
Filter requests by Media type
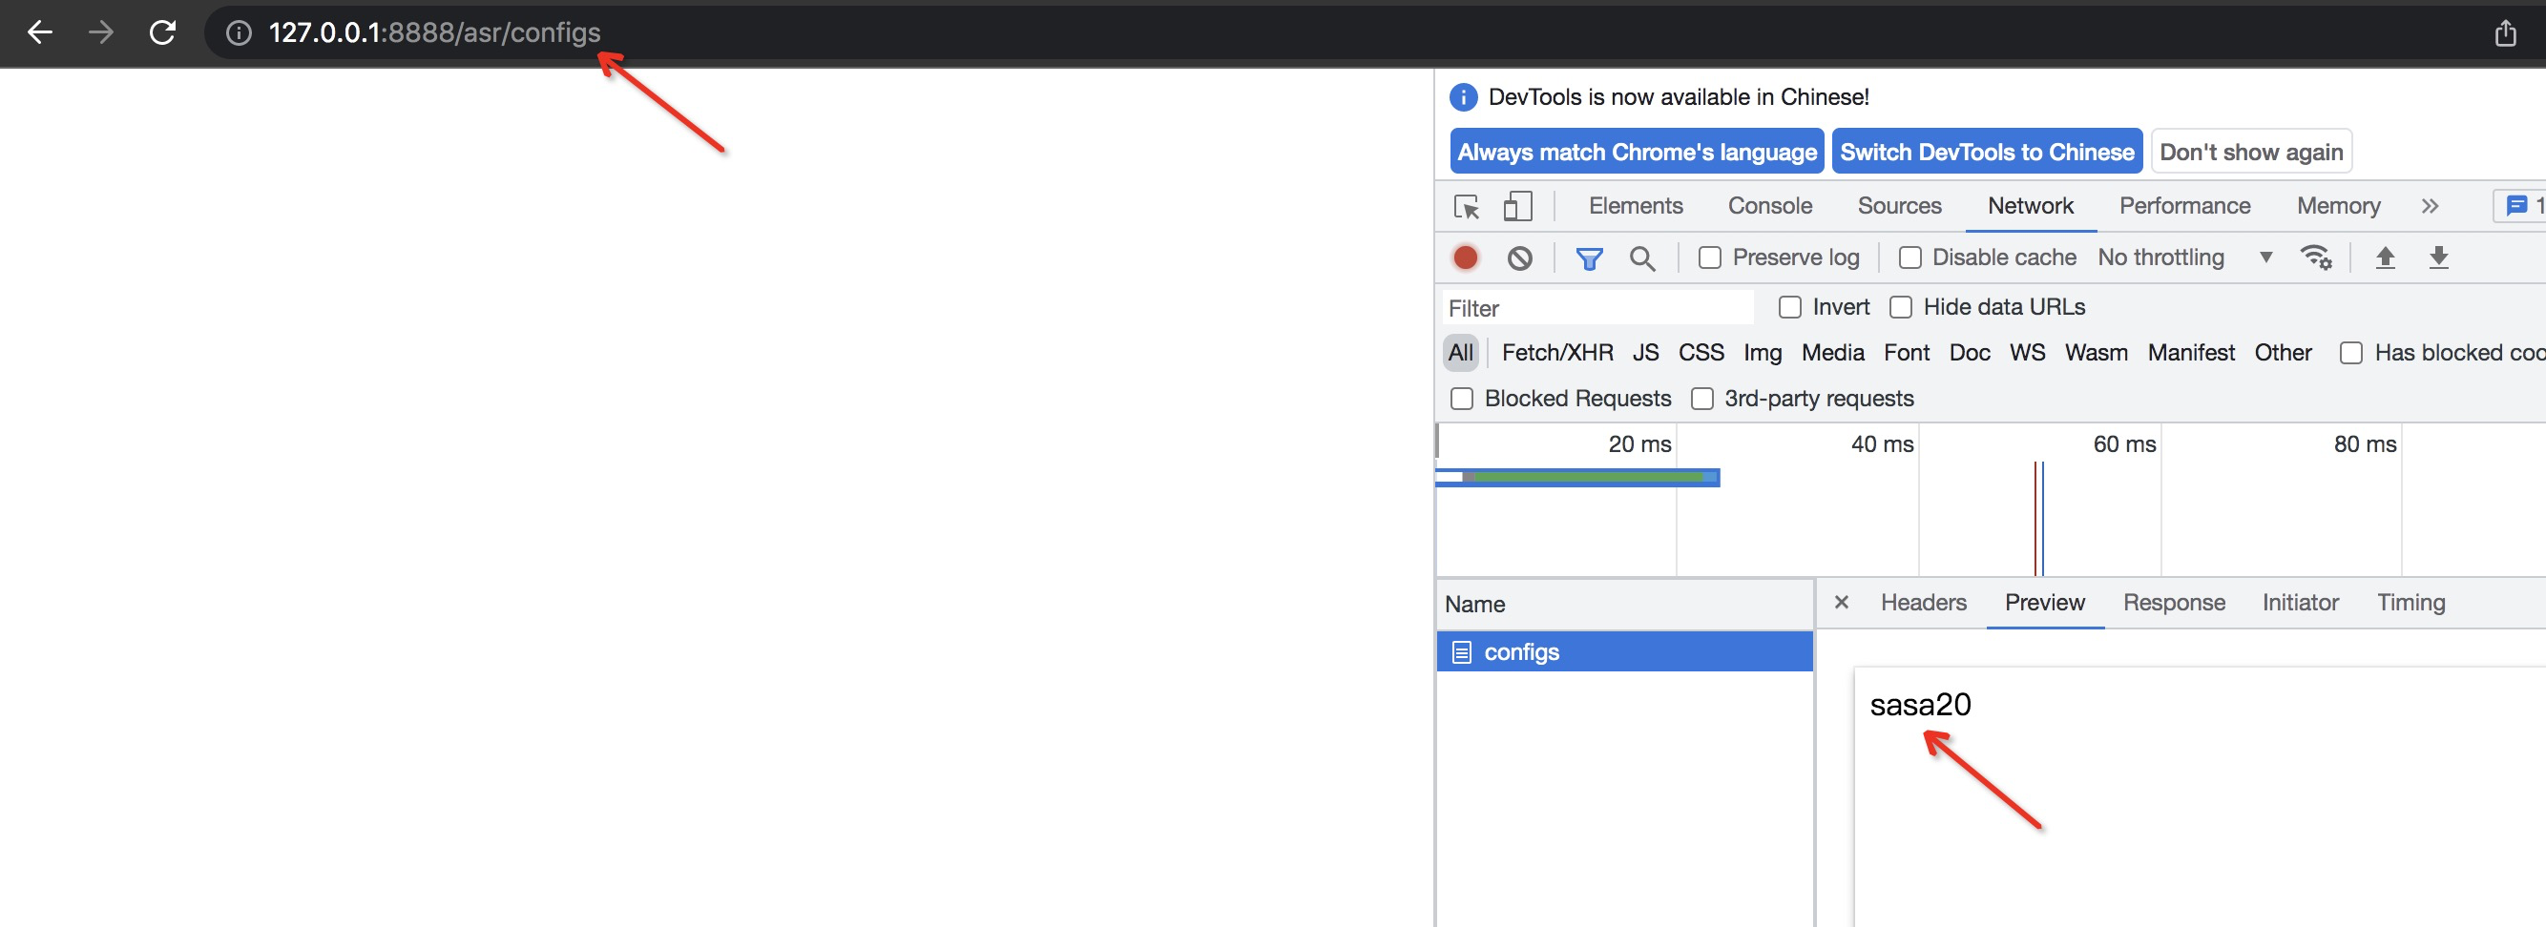[1832, 353]
